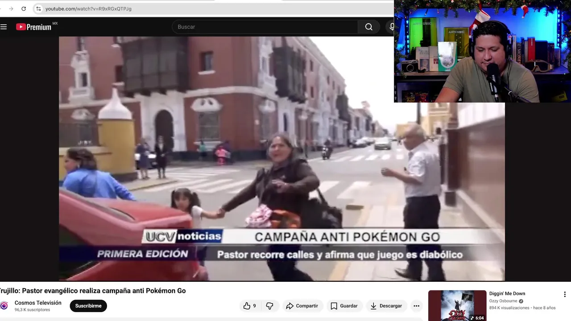This screenshot has height=321, width=571.
Task: Focus the Buscar search field
Action: point(265,27)
